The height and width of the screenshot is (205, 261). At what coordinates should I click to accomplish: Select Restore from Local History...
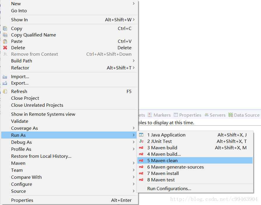[69, 156]
